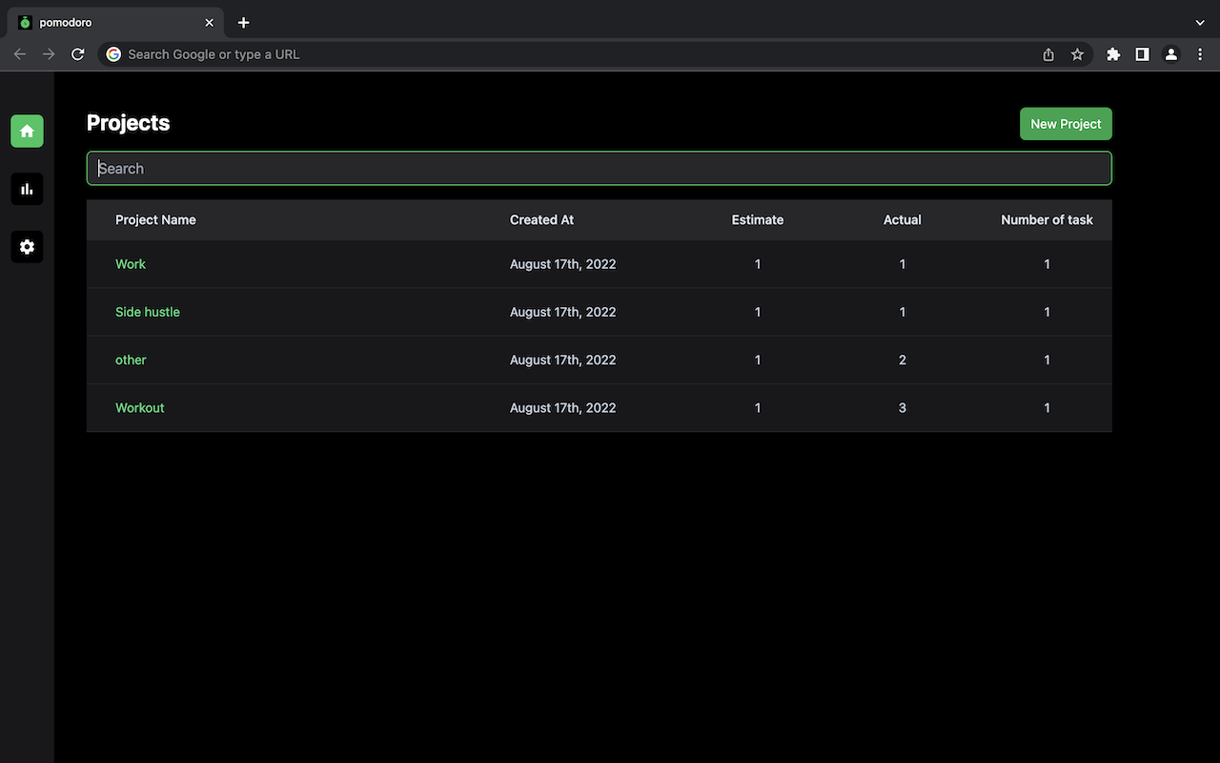This screenshot has width=1220, height=763.
Task: Click the Estimate column header
Action: tap(758, 219)
